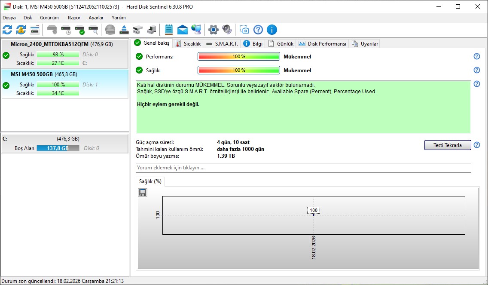
Task: Switch to the S.M.A.R.T. tab
Action: point(222,43)
